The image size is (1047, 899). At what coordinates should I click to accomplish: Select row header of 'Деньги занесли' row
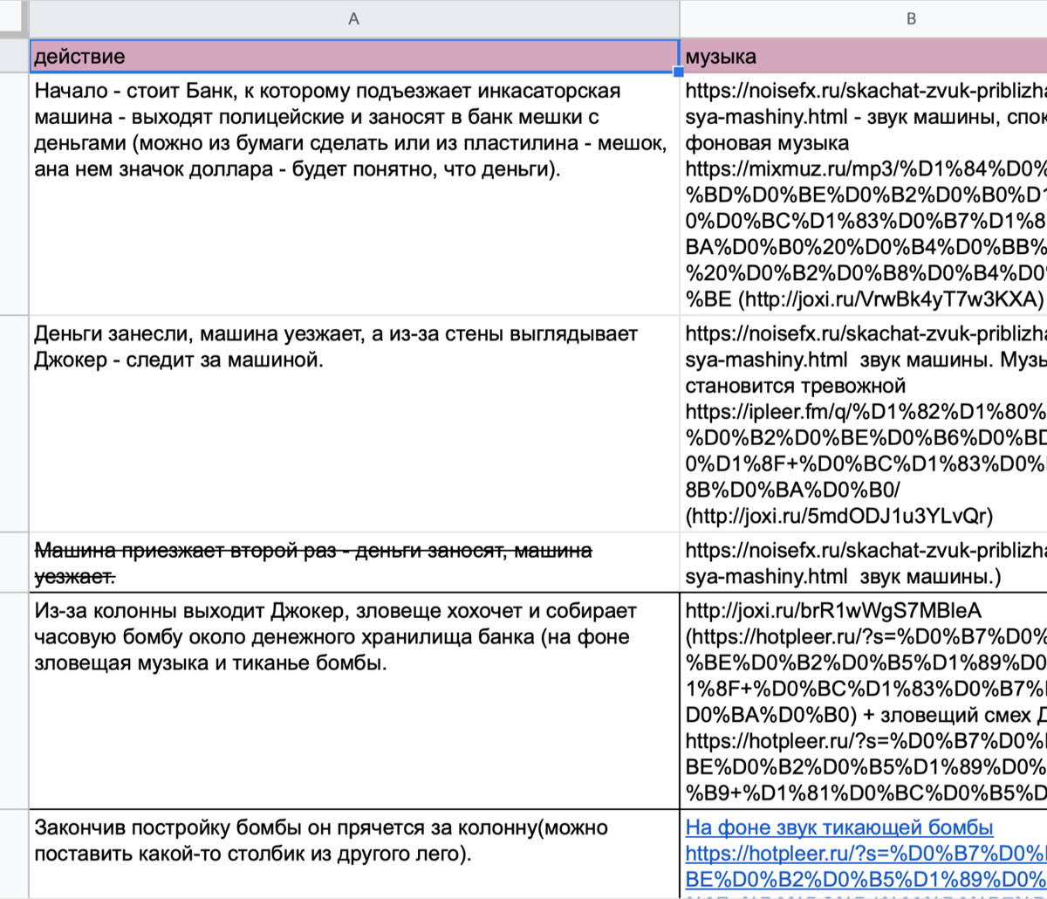coord(14,423)
